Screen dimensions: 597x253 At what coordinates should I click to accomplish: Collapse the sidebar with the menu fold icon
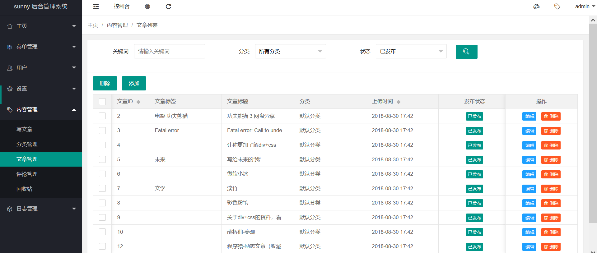pos(96,7)
